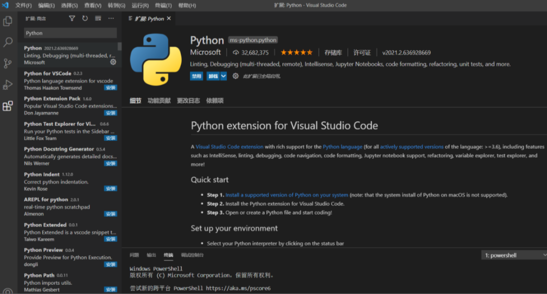
Task: Switch to the 依赖项 dependencies tab
Action: (x=215, y=100)
